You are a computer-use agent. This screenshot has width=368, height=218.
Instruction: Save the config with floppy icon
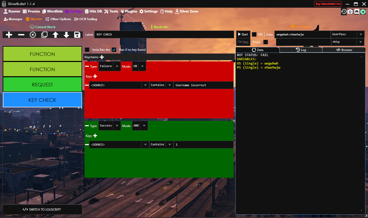click(x=77, y=35)
